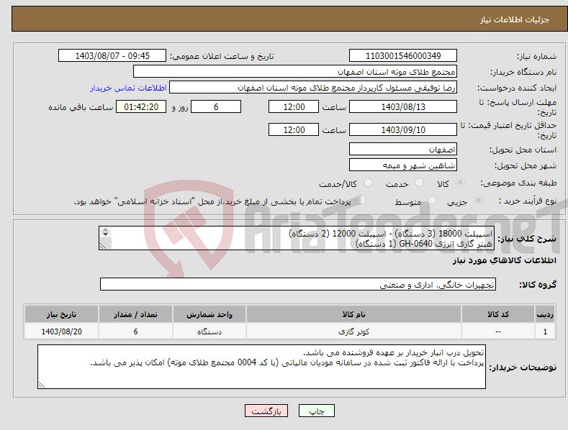Click the تعداد / مقدار column header
The width and height of the screenshot is (568, 430).
[x=135, y=314]
